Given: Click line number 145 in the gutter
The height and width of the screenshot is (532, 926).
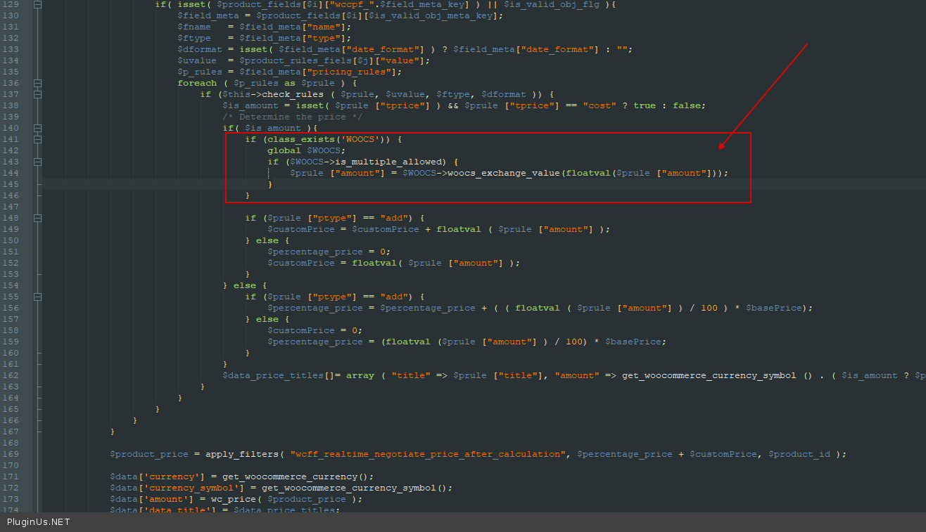Looking at the screenshot, I should pyautogui.click(x=12, y=184).
